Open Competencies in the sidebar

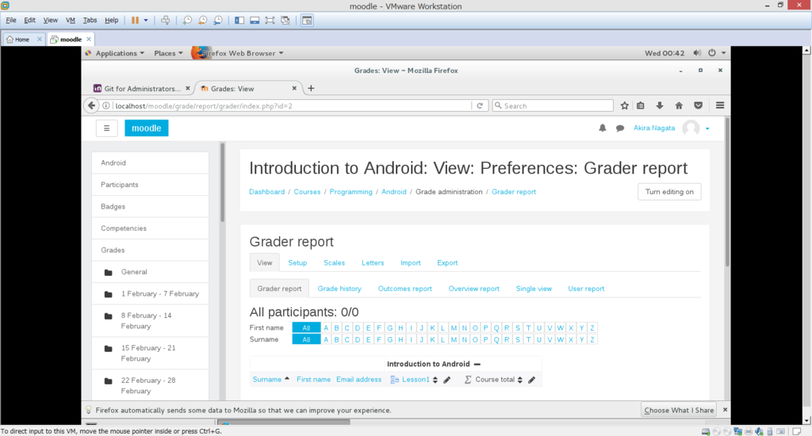150,228
